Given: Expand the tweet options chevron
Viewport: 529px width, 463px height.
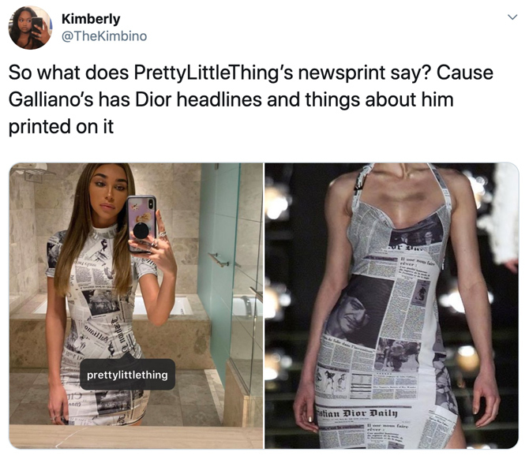Looking at the screenshot, I should pyautogui.click(x=512, y=17).
